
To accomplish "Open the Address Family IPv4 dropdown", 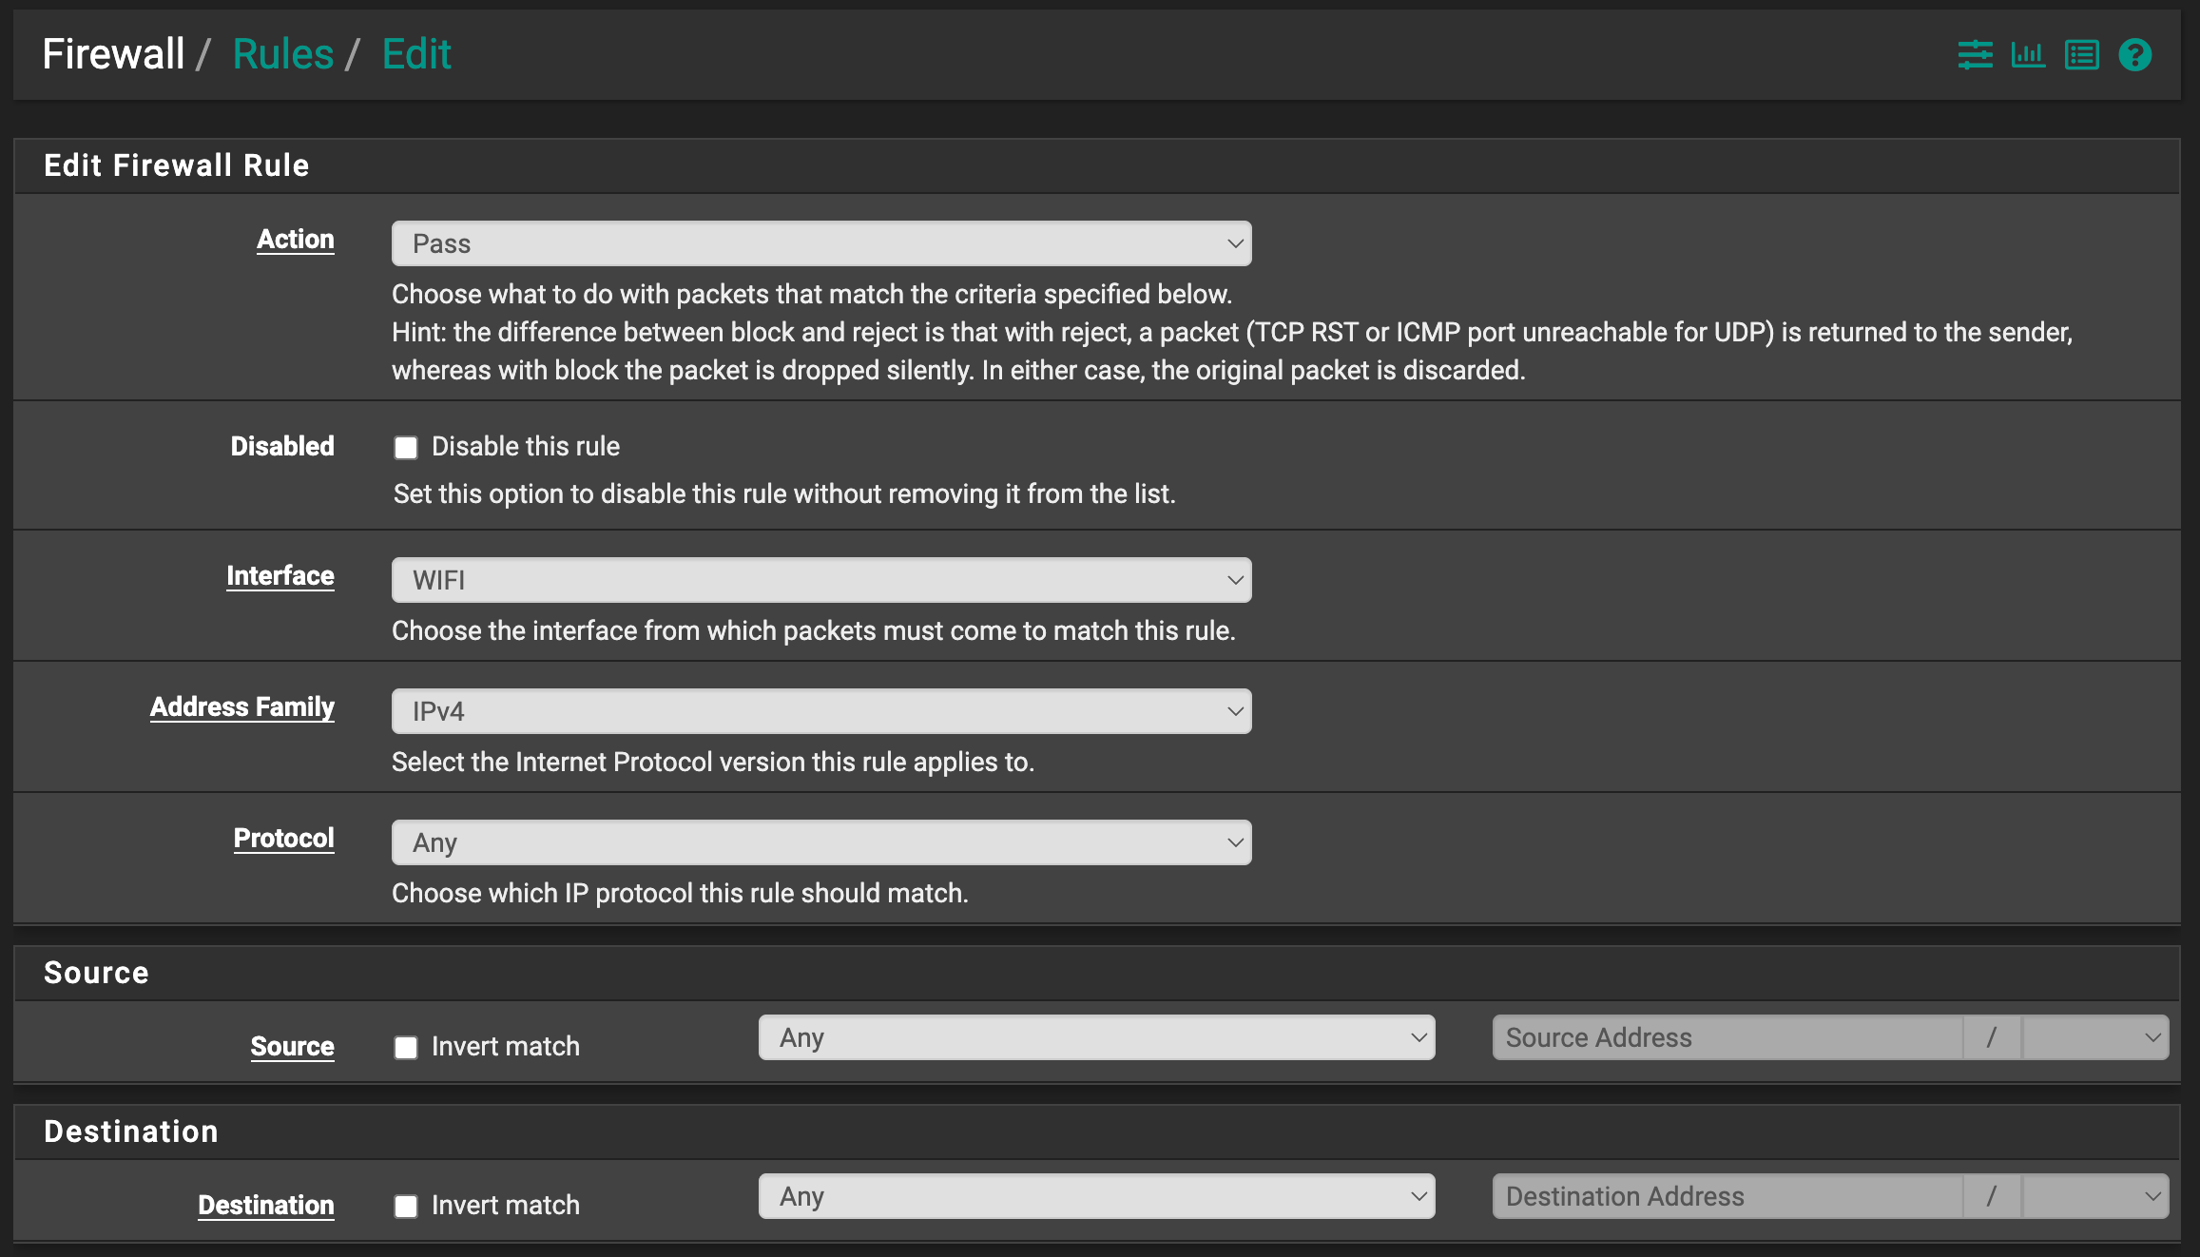I will pyautogui.click(x=820, y=711).
